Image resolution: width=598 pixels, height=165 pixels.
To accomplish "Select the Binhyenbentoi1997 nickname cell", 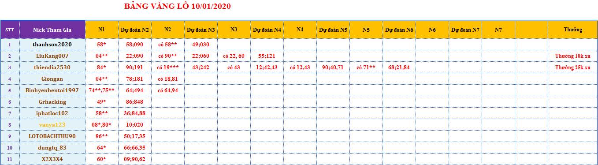I will click(52, 90).
